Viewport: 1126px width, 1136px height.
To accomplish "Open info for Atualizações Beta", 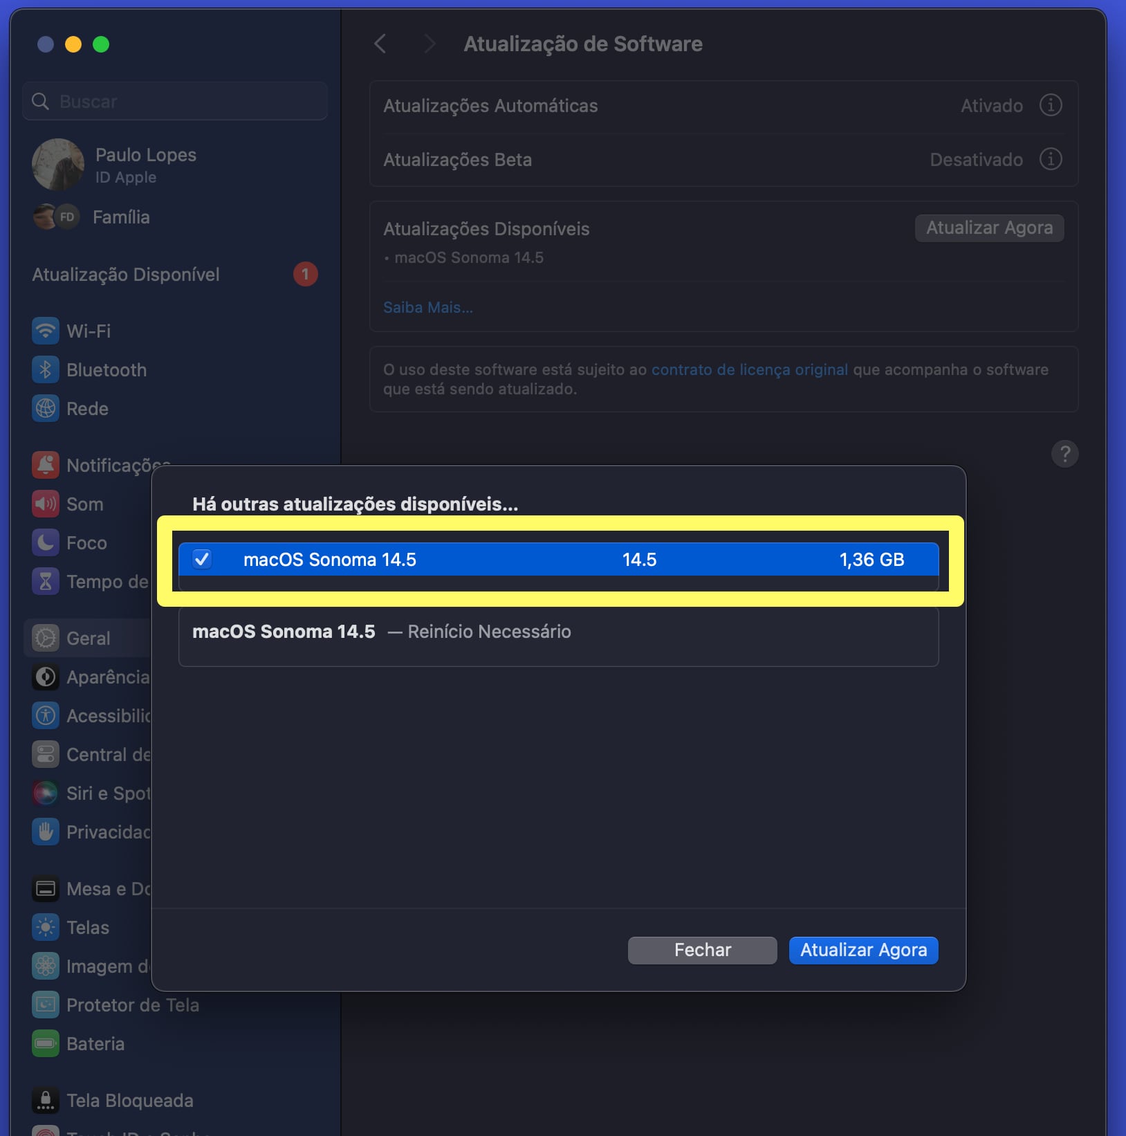I will coord(1051,159).
